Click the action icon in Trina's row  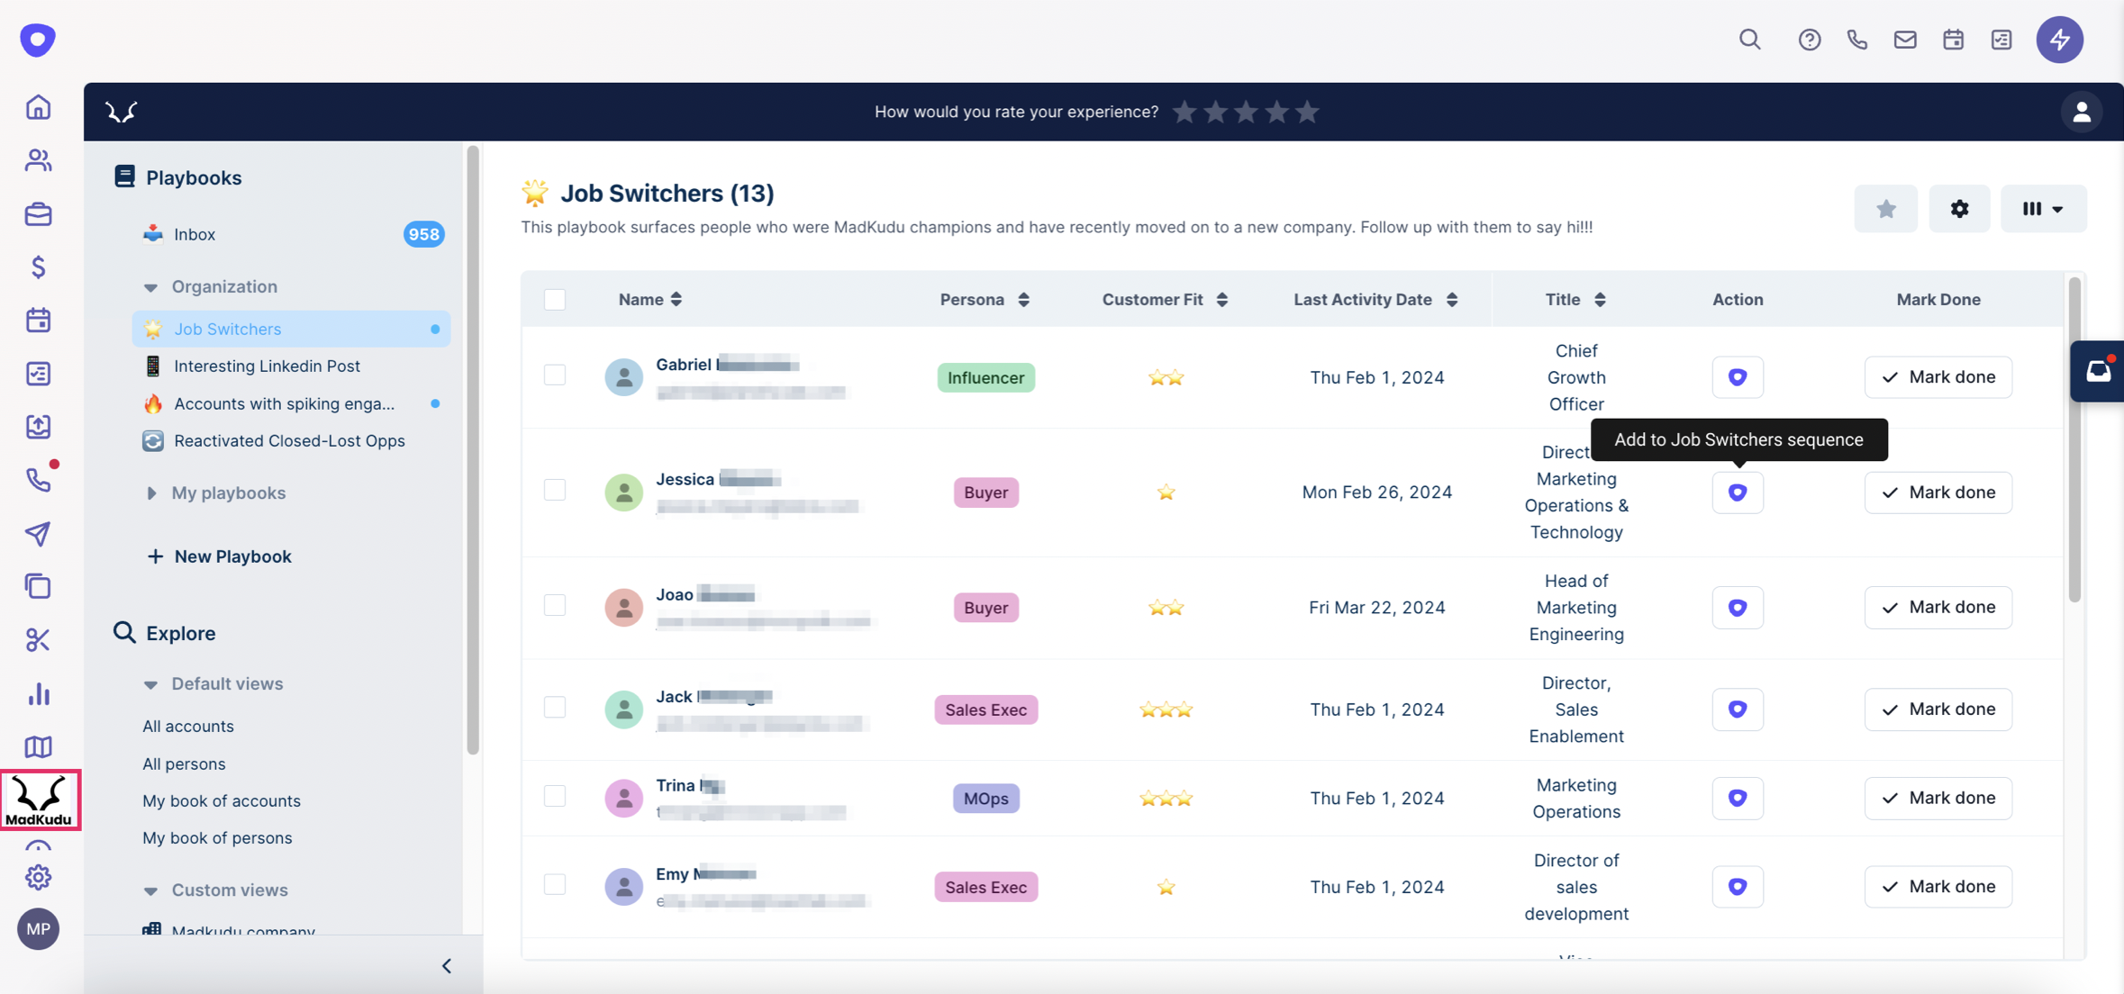[x=1738, y=798]
